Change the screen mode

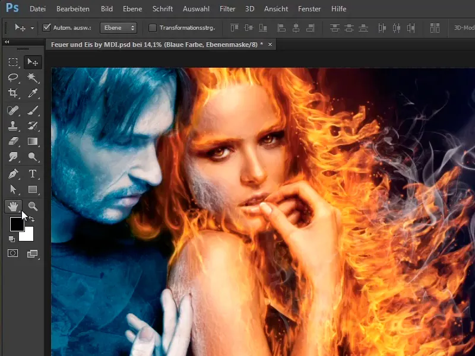32,254
